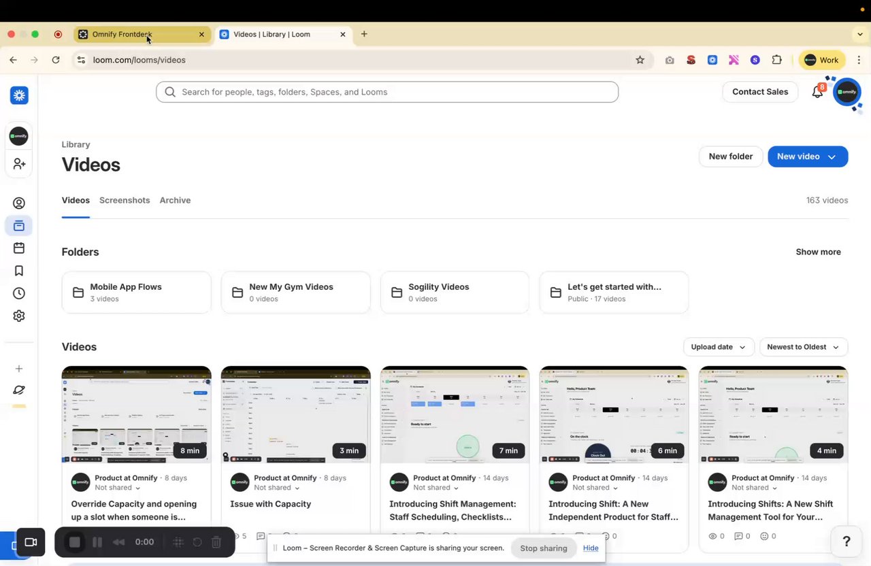This screenshot has width=871, height=566.
Task: Open the browser three-dot menu
Action: click(859, 60)
